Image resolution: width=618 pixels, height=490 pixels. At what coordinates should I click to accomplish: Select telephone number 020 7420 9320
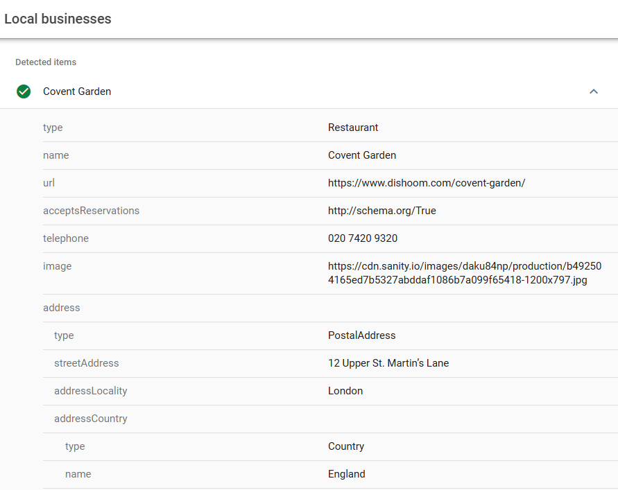coord(363,238)
